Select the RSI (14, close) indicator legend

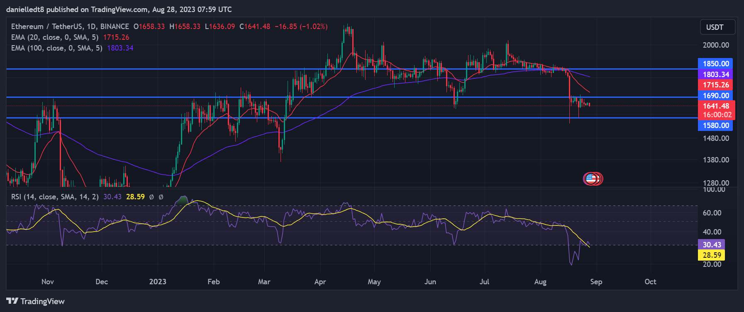(55, 197)
